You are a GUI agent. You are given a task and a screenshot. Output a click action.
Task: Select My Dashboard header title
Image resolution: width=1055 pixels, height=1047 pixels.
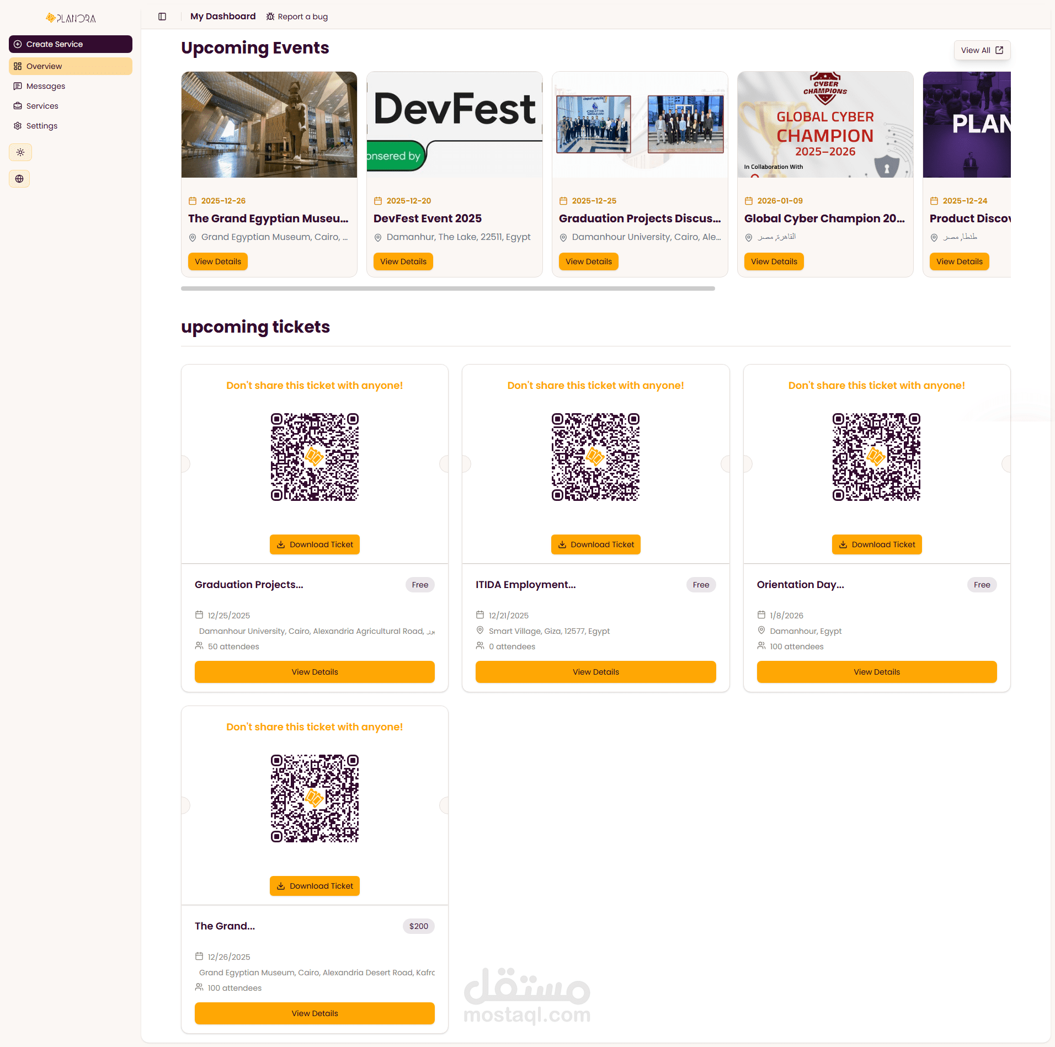(223, 17)
